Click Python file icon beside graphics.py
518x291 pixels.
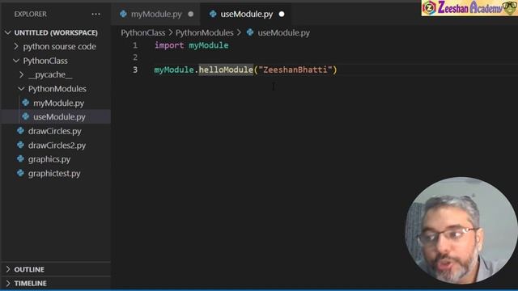click(20, 158)
